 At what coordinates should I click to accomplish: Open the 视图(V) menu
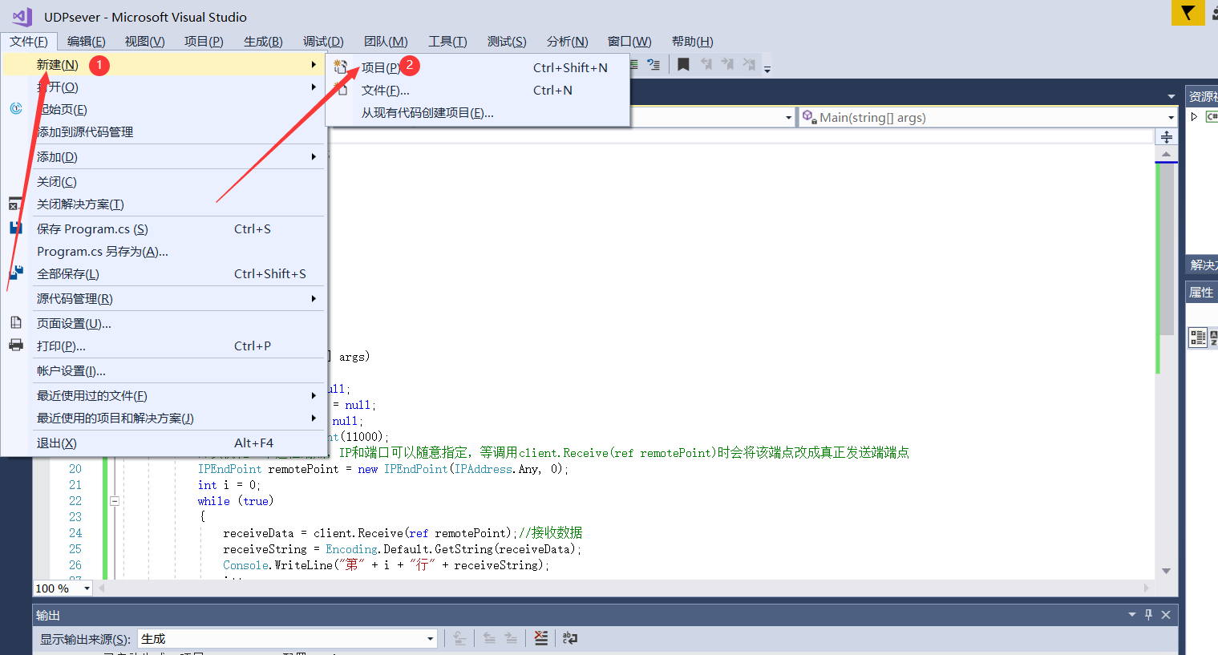tap(144, 41)
